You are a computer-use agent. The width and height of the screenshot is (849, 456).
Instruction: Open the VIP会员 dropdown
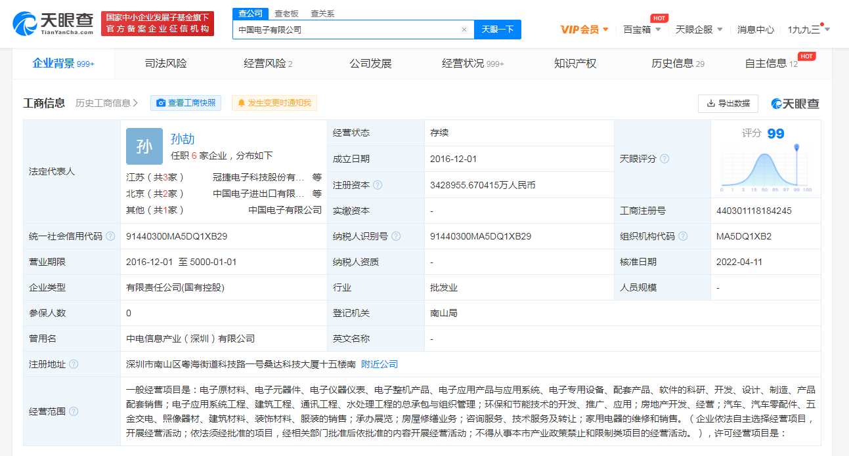pyautogui.click(x=584, y=30)
